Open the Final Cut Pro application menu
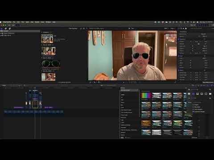Screen dimensions: 214x160 (7, 22)
